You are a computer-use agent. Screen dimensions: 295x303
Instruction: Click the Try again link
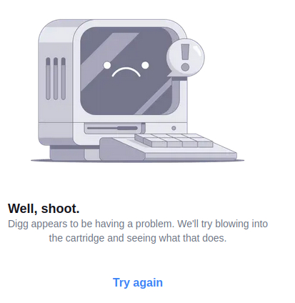138,283
